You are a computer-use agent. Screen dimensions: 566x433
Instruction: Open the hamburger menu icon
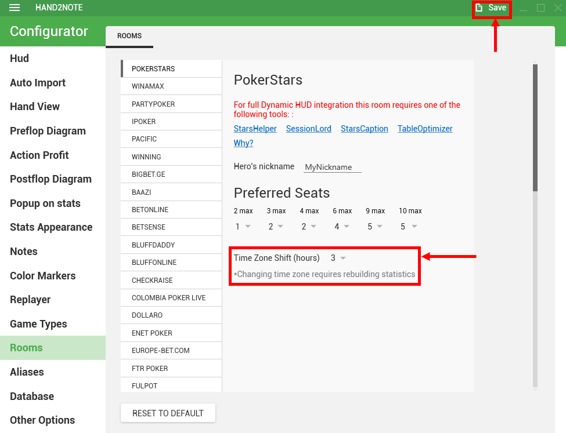[15, 8]
